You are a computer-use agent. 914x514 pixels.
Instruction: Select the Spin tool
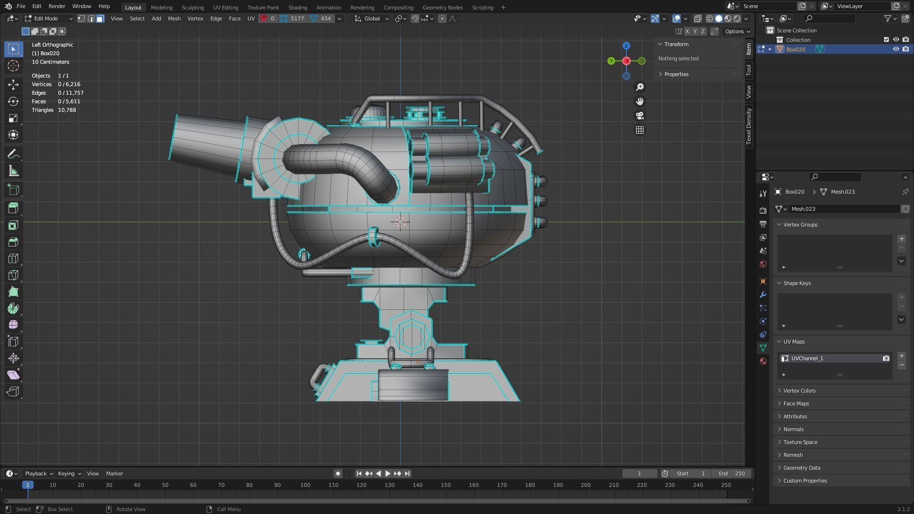(x=13, y=308)
